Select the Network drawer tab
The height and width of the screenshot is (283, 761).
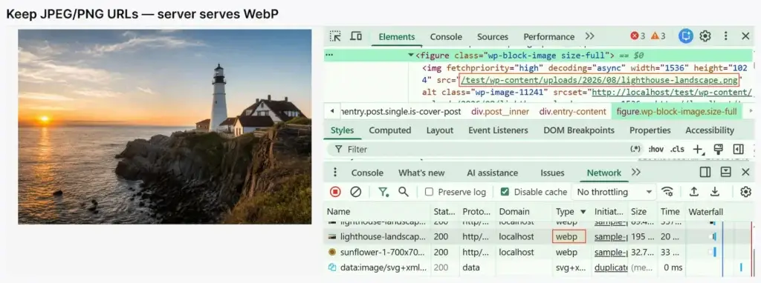click(x=604, y=173)
